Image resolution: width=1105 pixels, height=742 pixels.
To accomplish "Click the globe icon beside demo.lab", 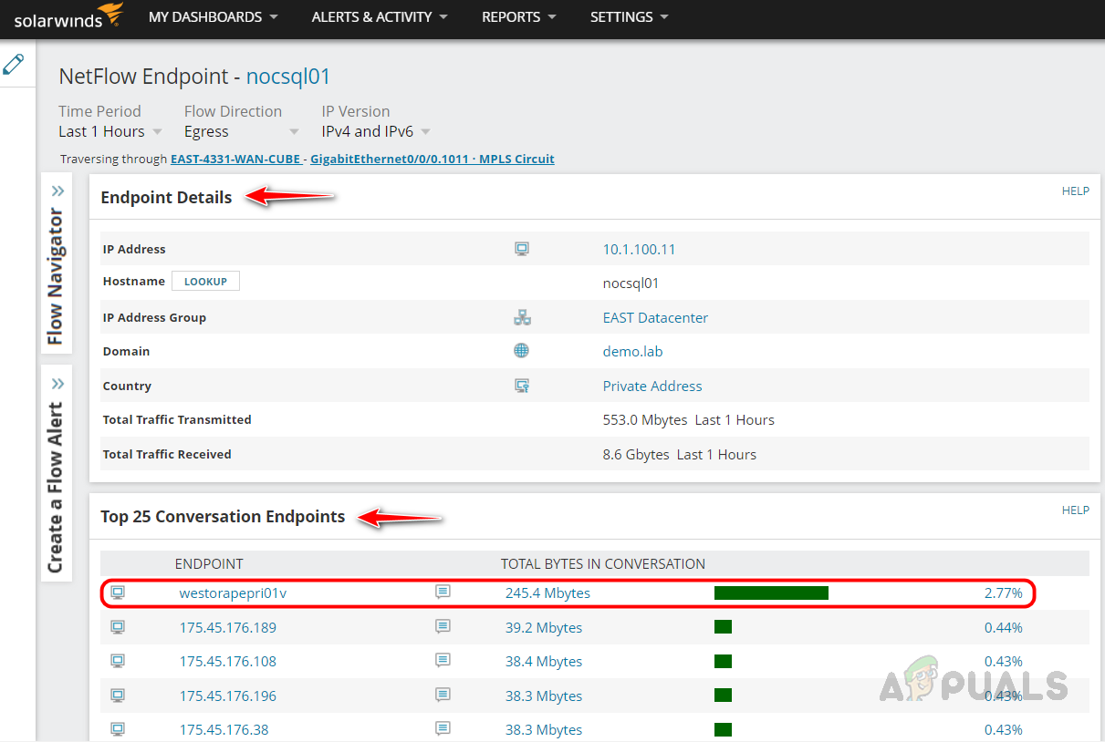I will pyautogui.click(x=521, y=351).
